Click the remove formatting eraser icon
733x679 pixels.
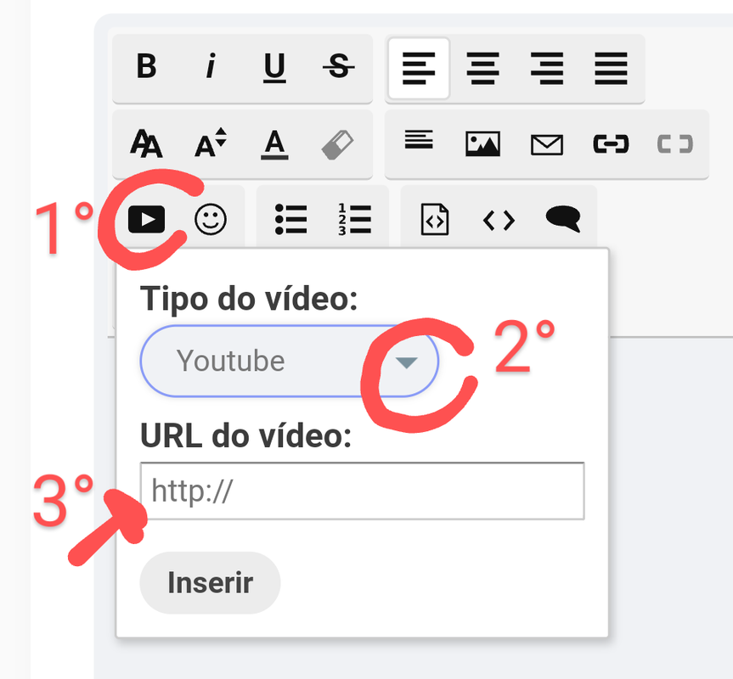tap(338, 145)
